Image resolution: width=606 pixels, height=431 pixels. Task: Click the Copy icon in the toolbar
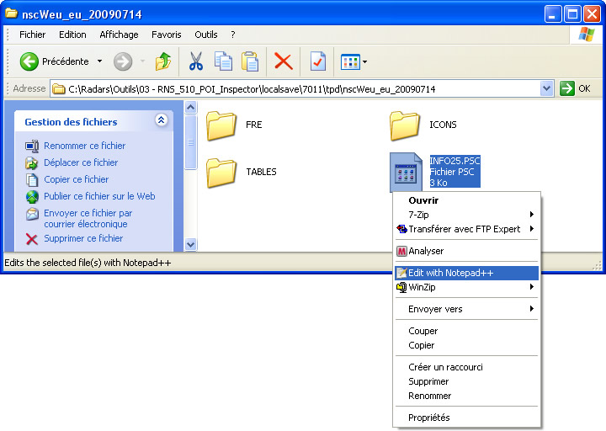tap(223, 61)
